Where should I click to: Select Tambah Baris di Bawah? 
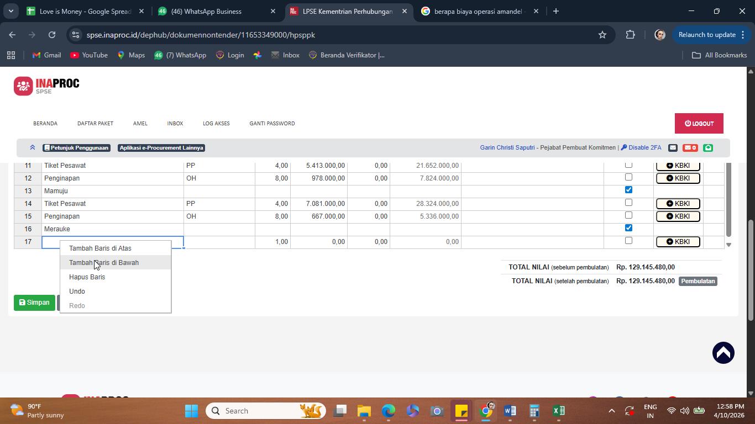[x=116, y=263]
